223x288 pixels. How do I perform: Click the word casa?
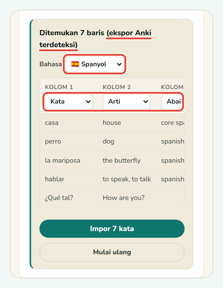(52, 123)
